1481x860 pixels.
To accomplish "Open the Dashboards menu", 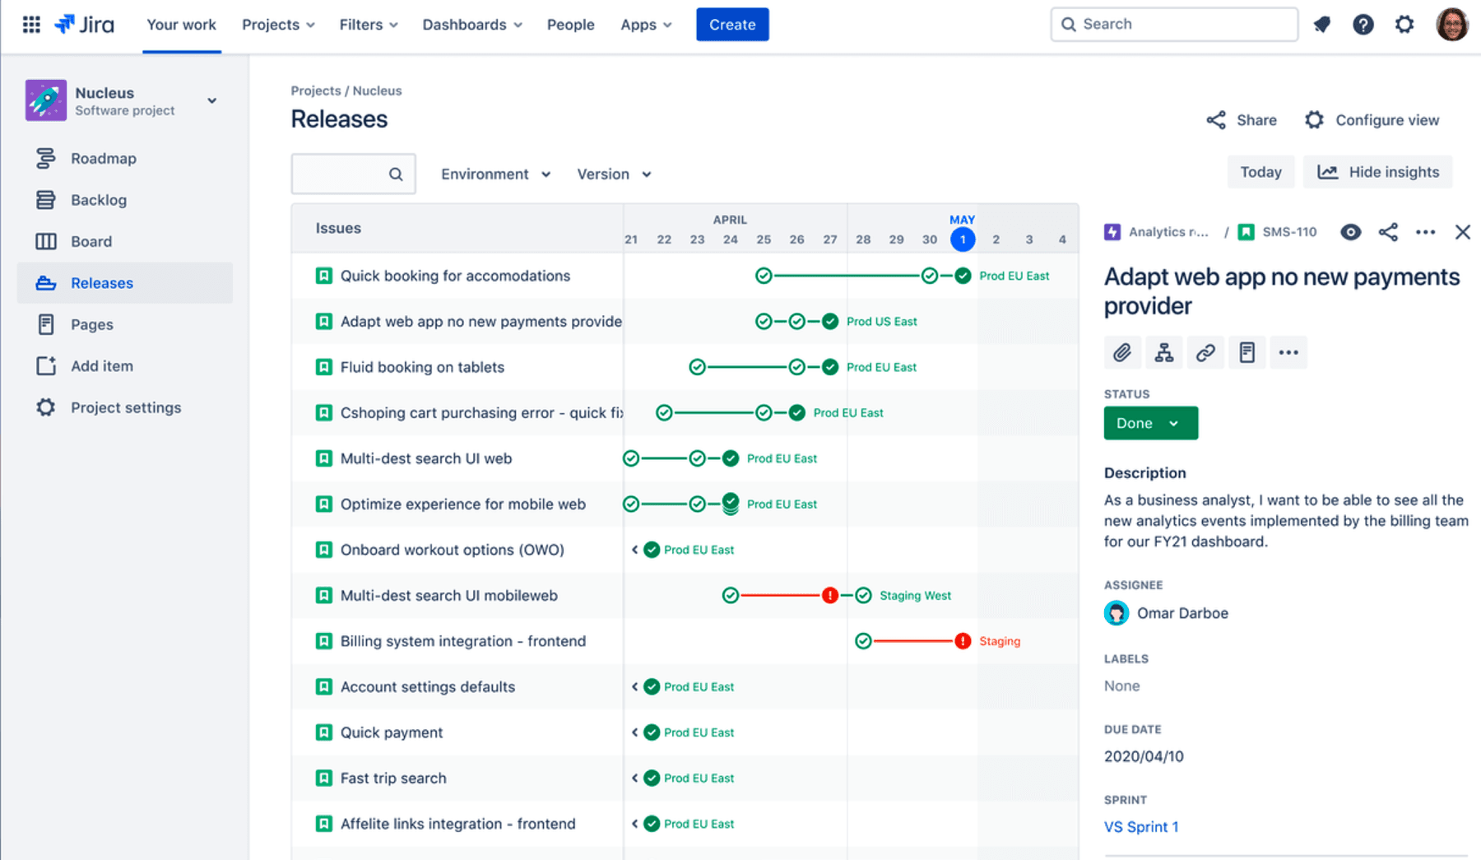I will 471,25.
